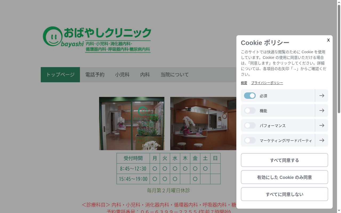
Task: Expand details arrow for 必須
Action: pos(322,96)
